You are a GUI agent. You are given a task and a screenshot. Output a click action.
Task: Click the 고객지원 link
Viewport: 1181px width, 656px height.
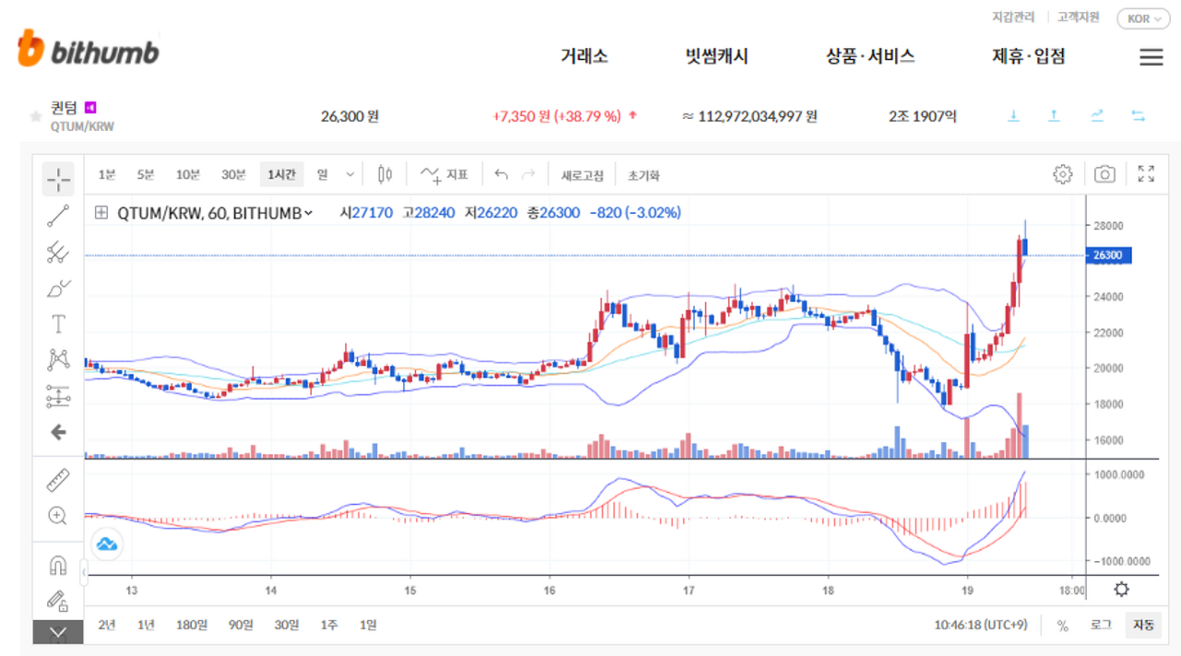pos(1080,18)
